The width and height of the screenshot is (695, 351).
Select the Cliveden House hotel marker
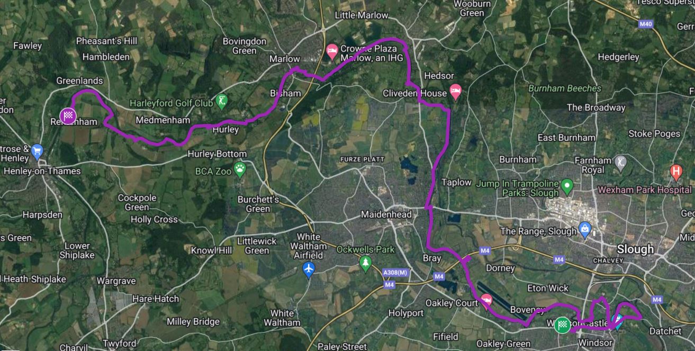coord(455,91)
